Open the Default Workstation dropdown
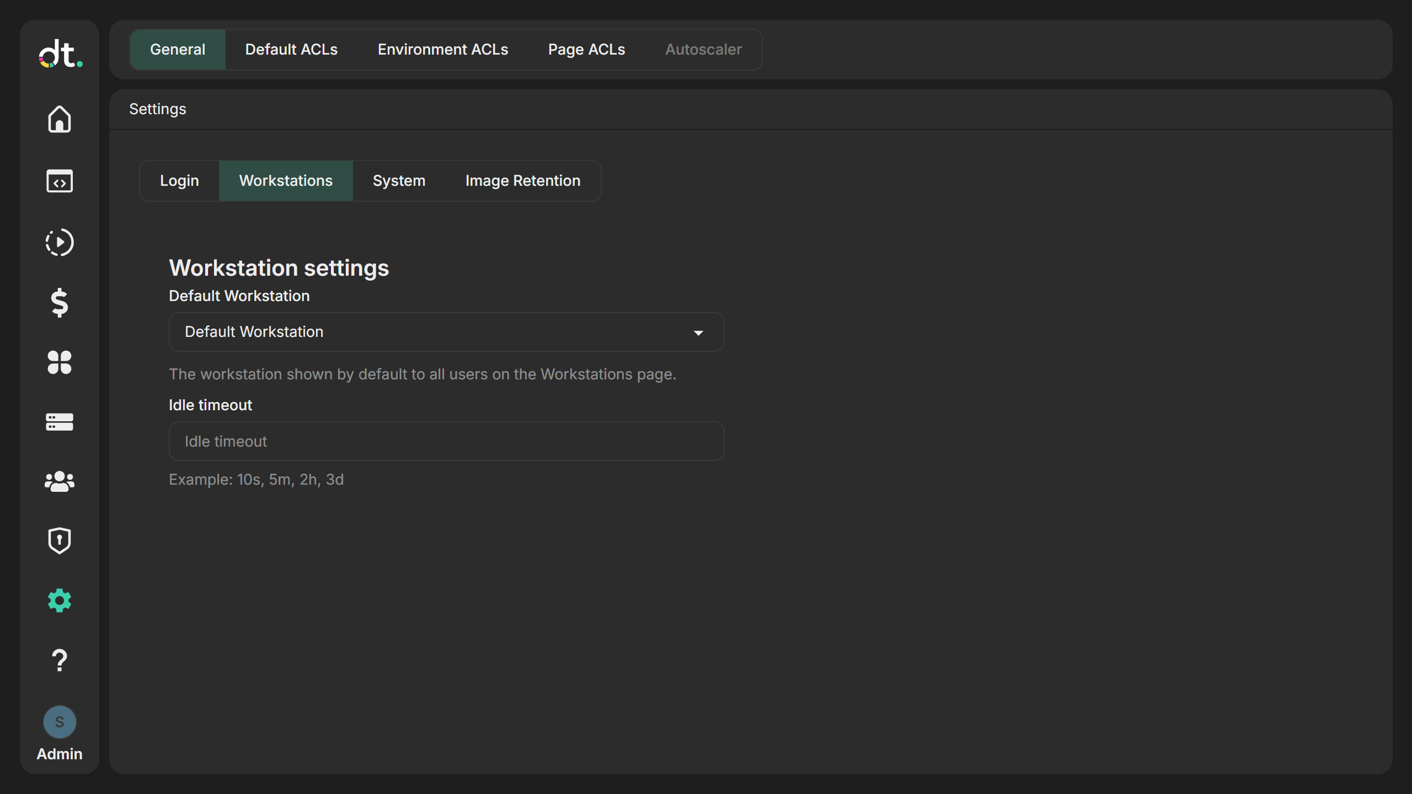 point(446,332)
